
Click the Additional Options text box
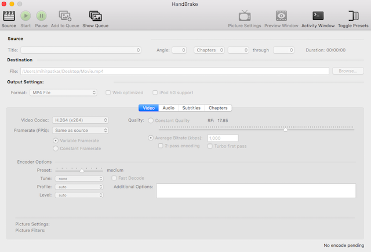pos(256,191)
